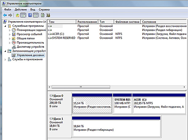This screenshot has width=188, height=140.
Task: Expand the Просмотр событий tree node
Action: point(10,34)
